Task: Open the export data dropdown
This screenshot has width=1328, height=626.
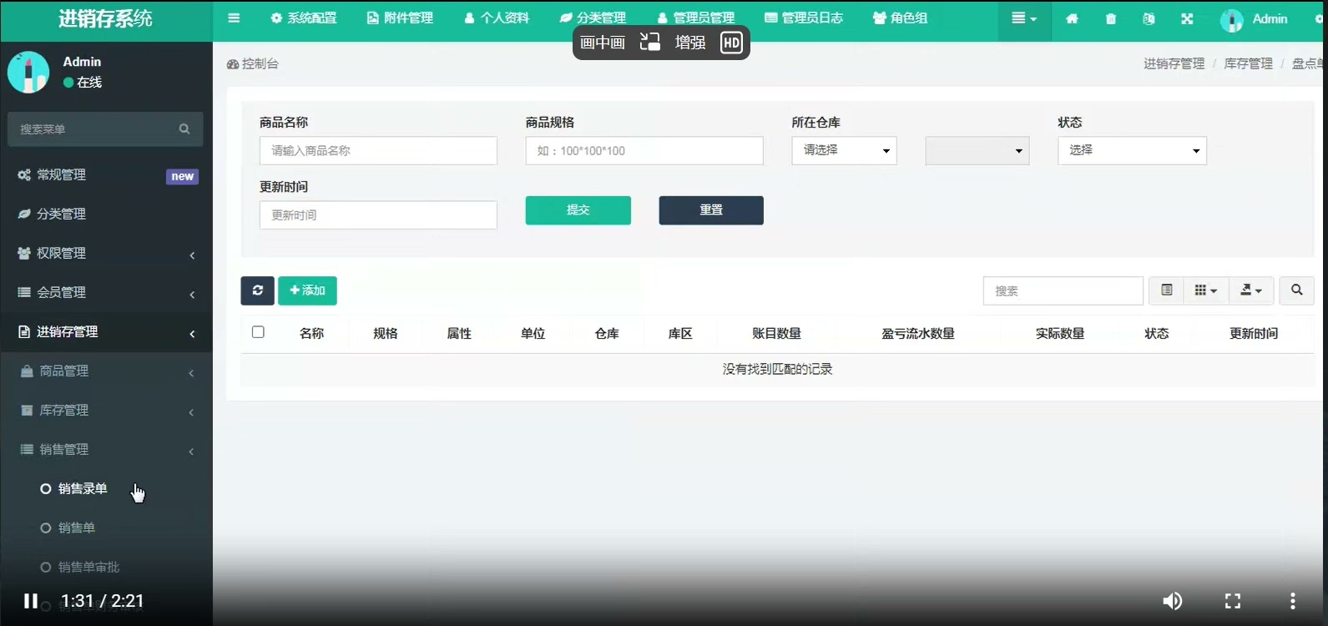Action: pyautogui.click(x=1251, y=290)
